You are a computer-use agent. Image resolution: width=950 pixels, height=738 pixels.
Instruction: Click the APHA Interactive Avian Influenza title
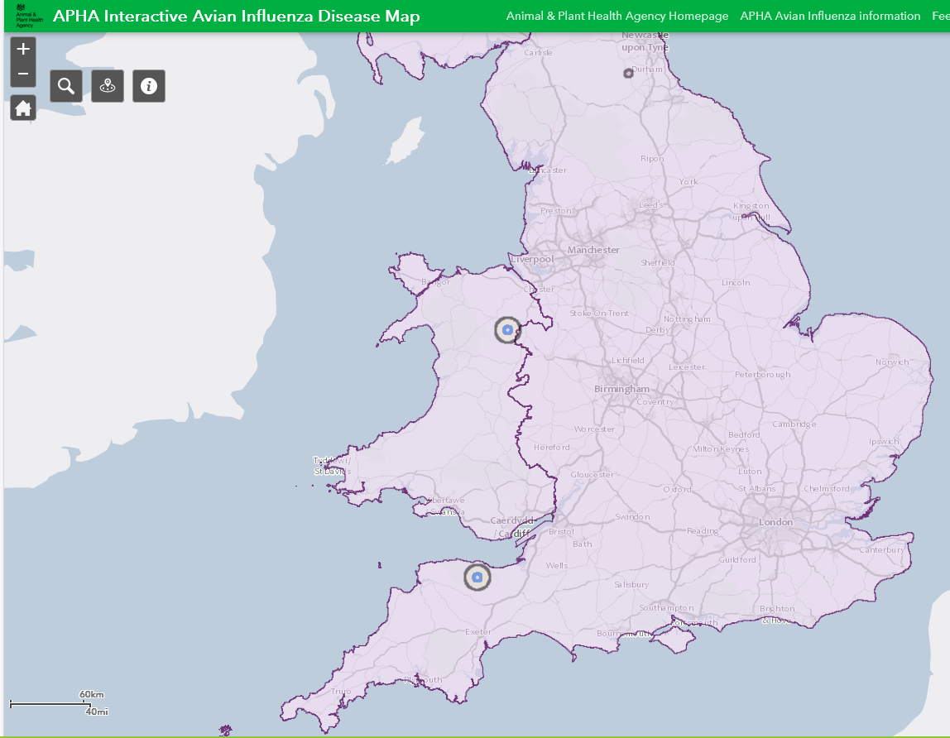(237, 17)
